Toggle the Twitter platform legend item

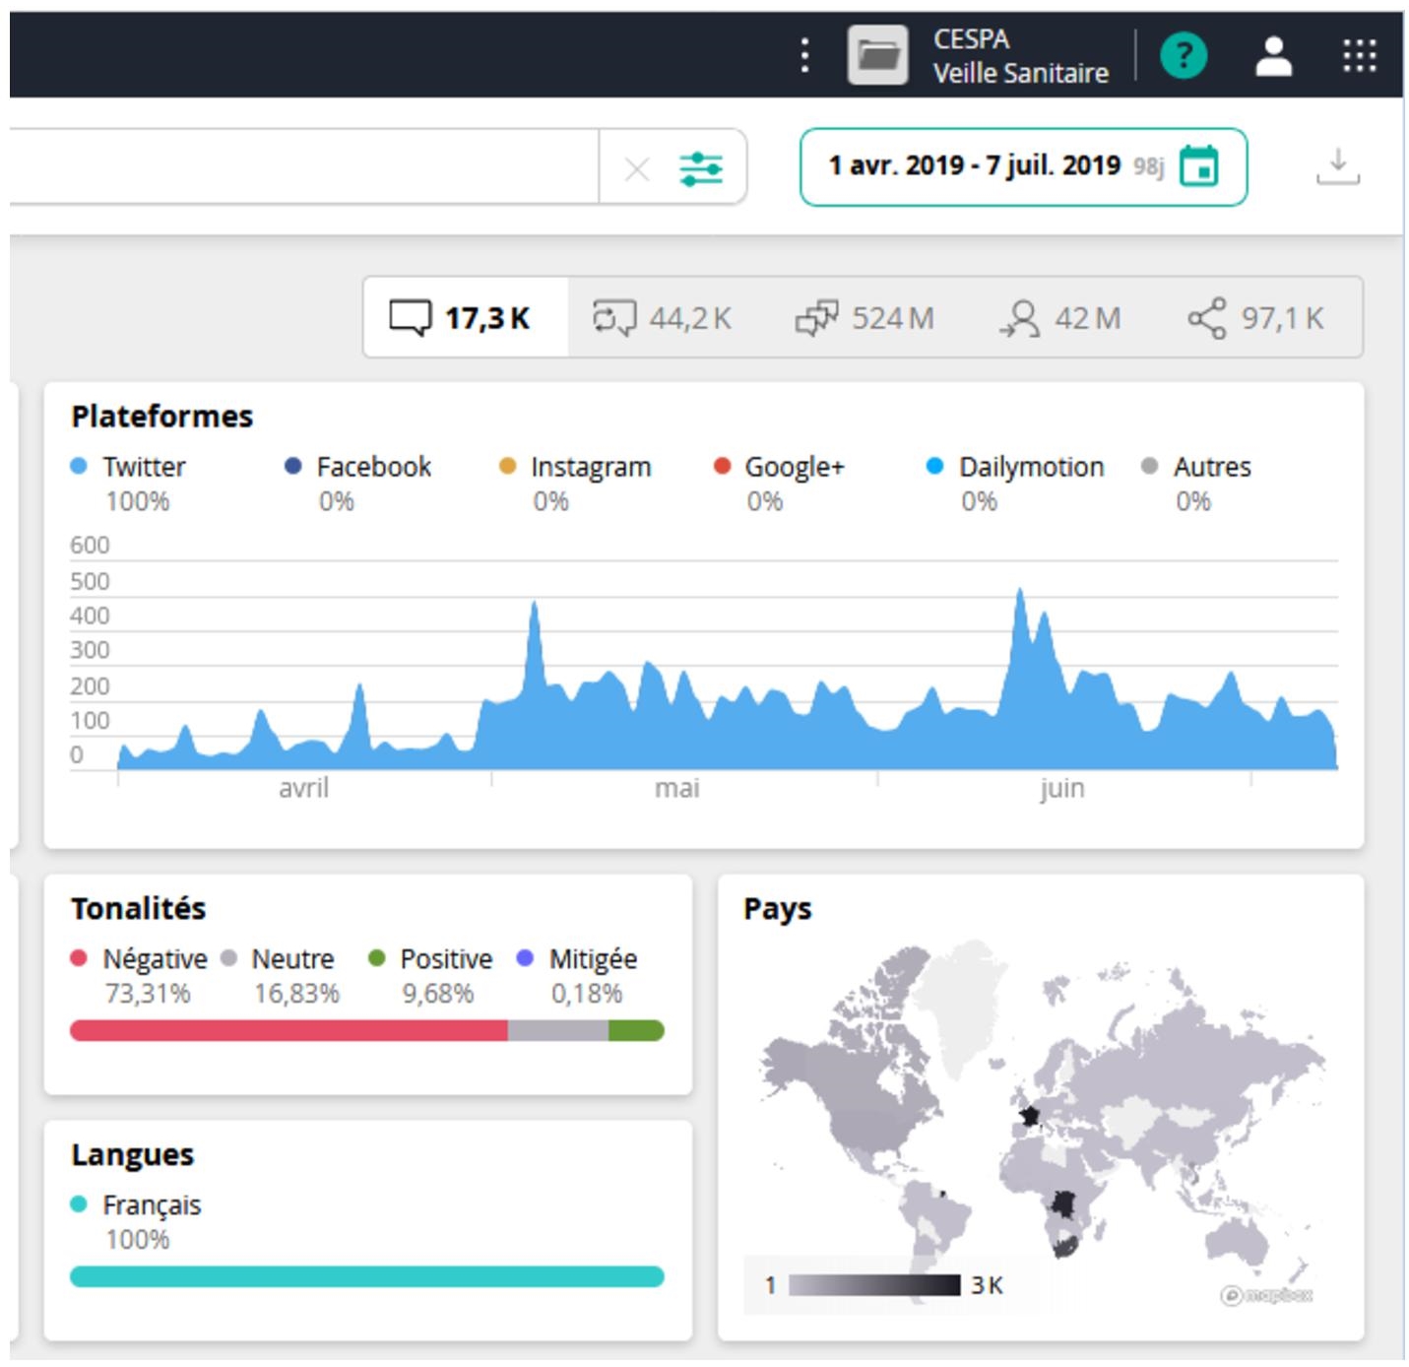[x=128, y=483]
